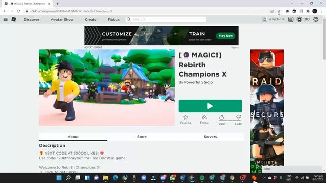Open the taskbar clock showing 5:21 pm
326x183 pixels.
point(318,178)
